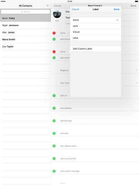Open Ringtone chevron on right
Image resolution: width=139 pixels, height=186 pixels.
click(x=136, y=70)
